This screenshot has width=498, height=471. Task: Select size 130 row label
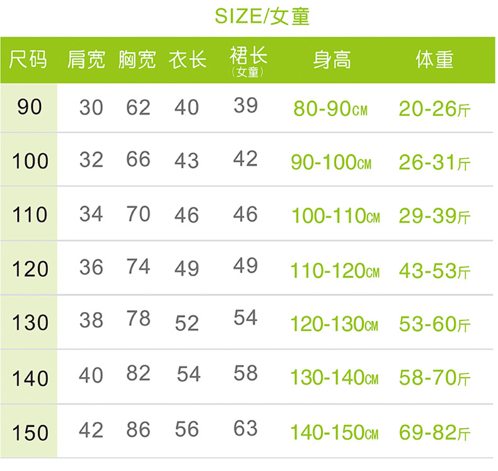click(x=30, y=323)
